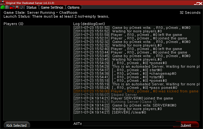
Task: Open the Game Settings tab
Action: point(52,7)
